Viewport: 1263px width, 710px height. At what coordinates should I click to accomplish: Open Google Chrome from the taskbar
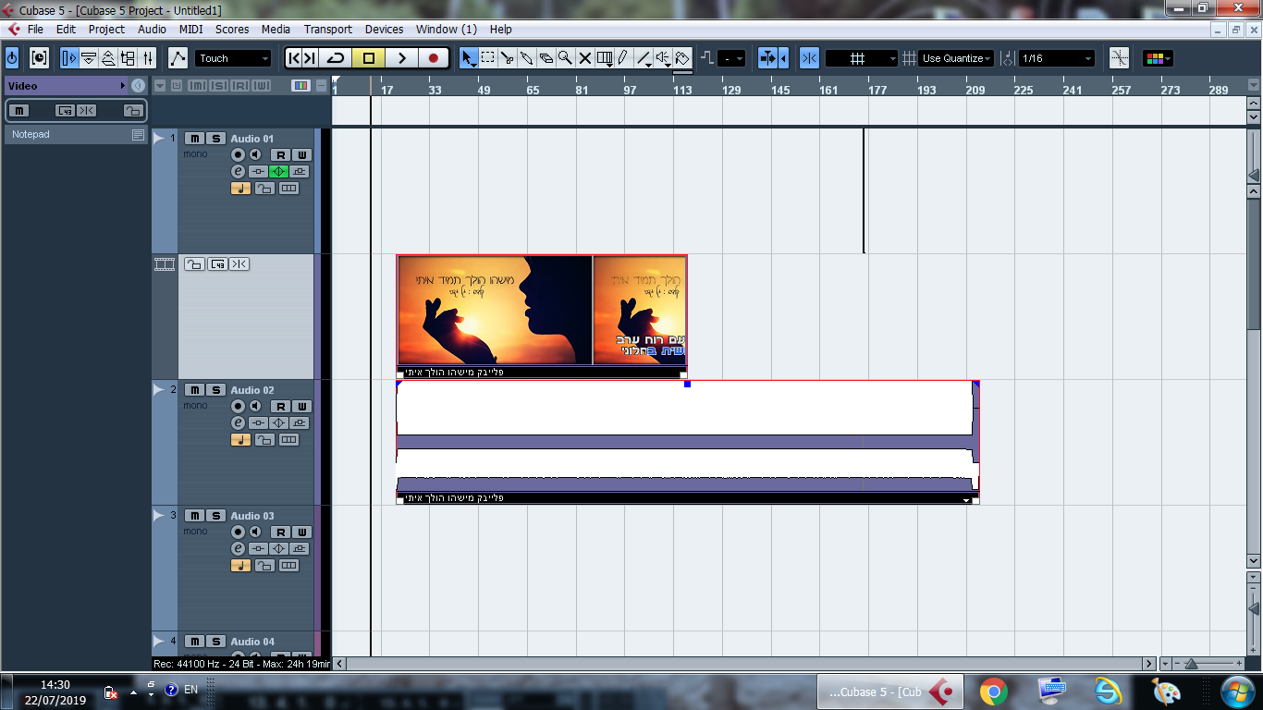click(994, 692)
